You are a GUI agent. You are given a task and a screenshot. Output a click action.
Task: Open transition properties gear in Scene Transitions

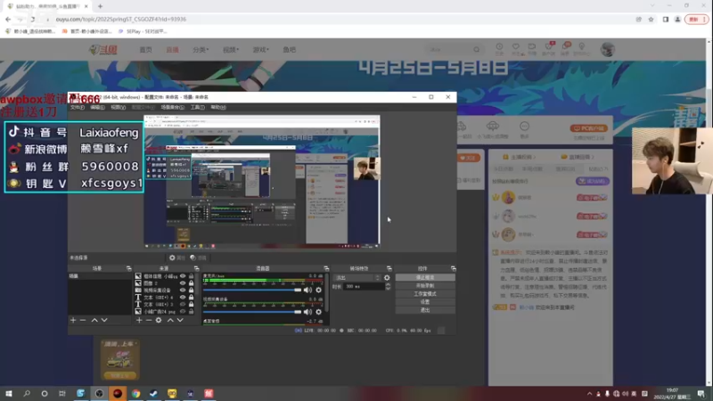pos(387,278)
